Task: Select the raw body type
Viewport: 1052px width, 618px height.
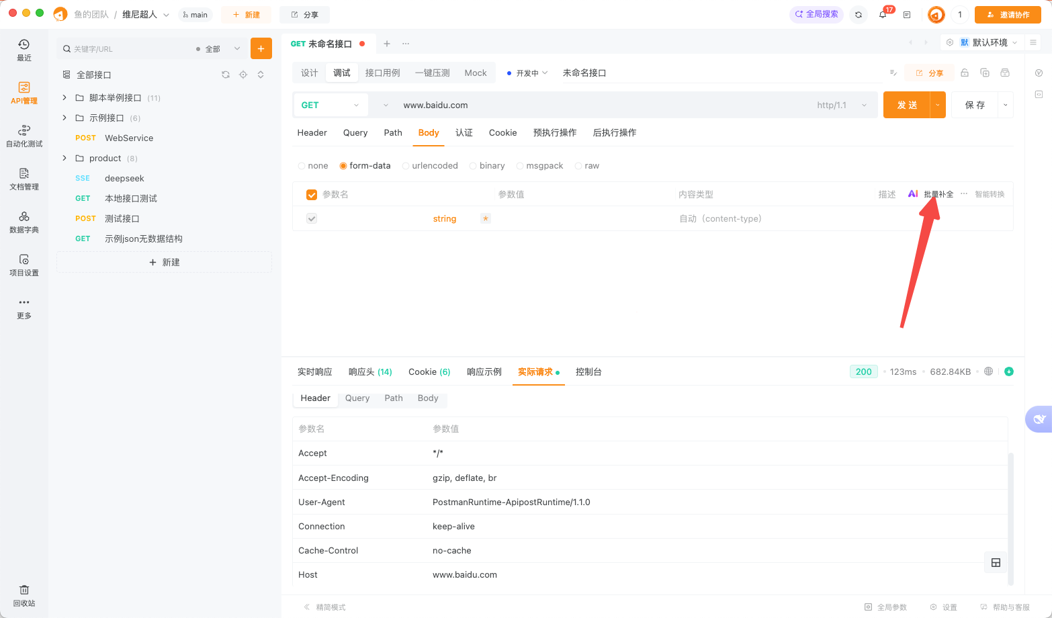Action: click(x=586, y=165)
